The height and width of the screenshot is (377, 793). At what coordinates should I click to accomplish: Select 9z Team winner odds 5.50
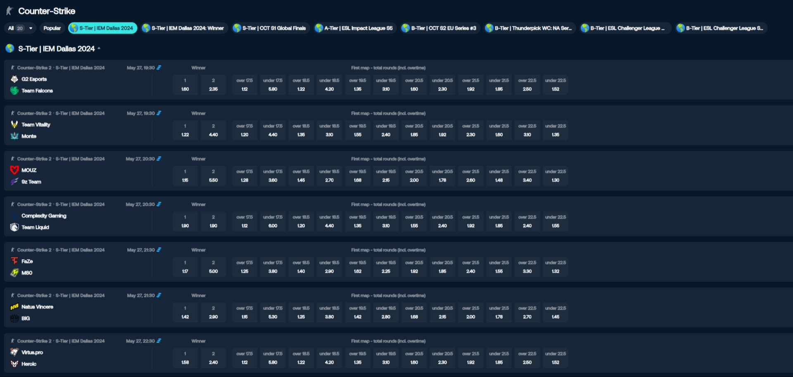[x=213, y=176]
